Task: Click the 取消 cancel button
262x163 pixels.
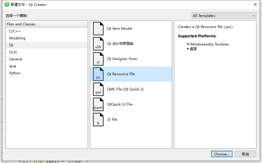Action: click(245, 154)
